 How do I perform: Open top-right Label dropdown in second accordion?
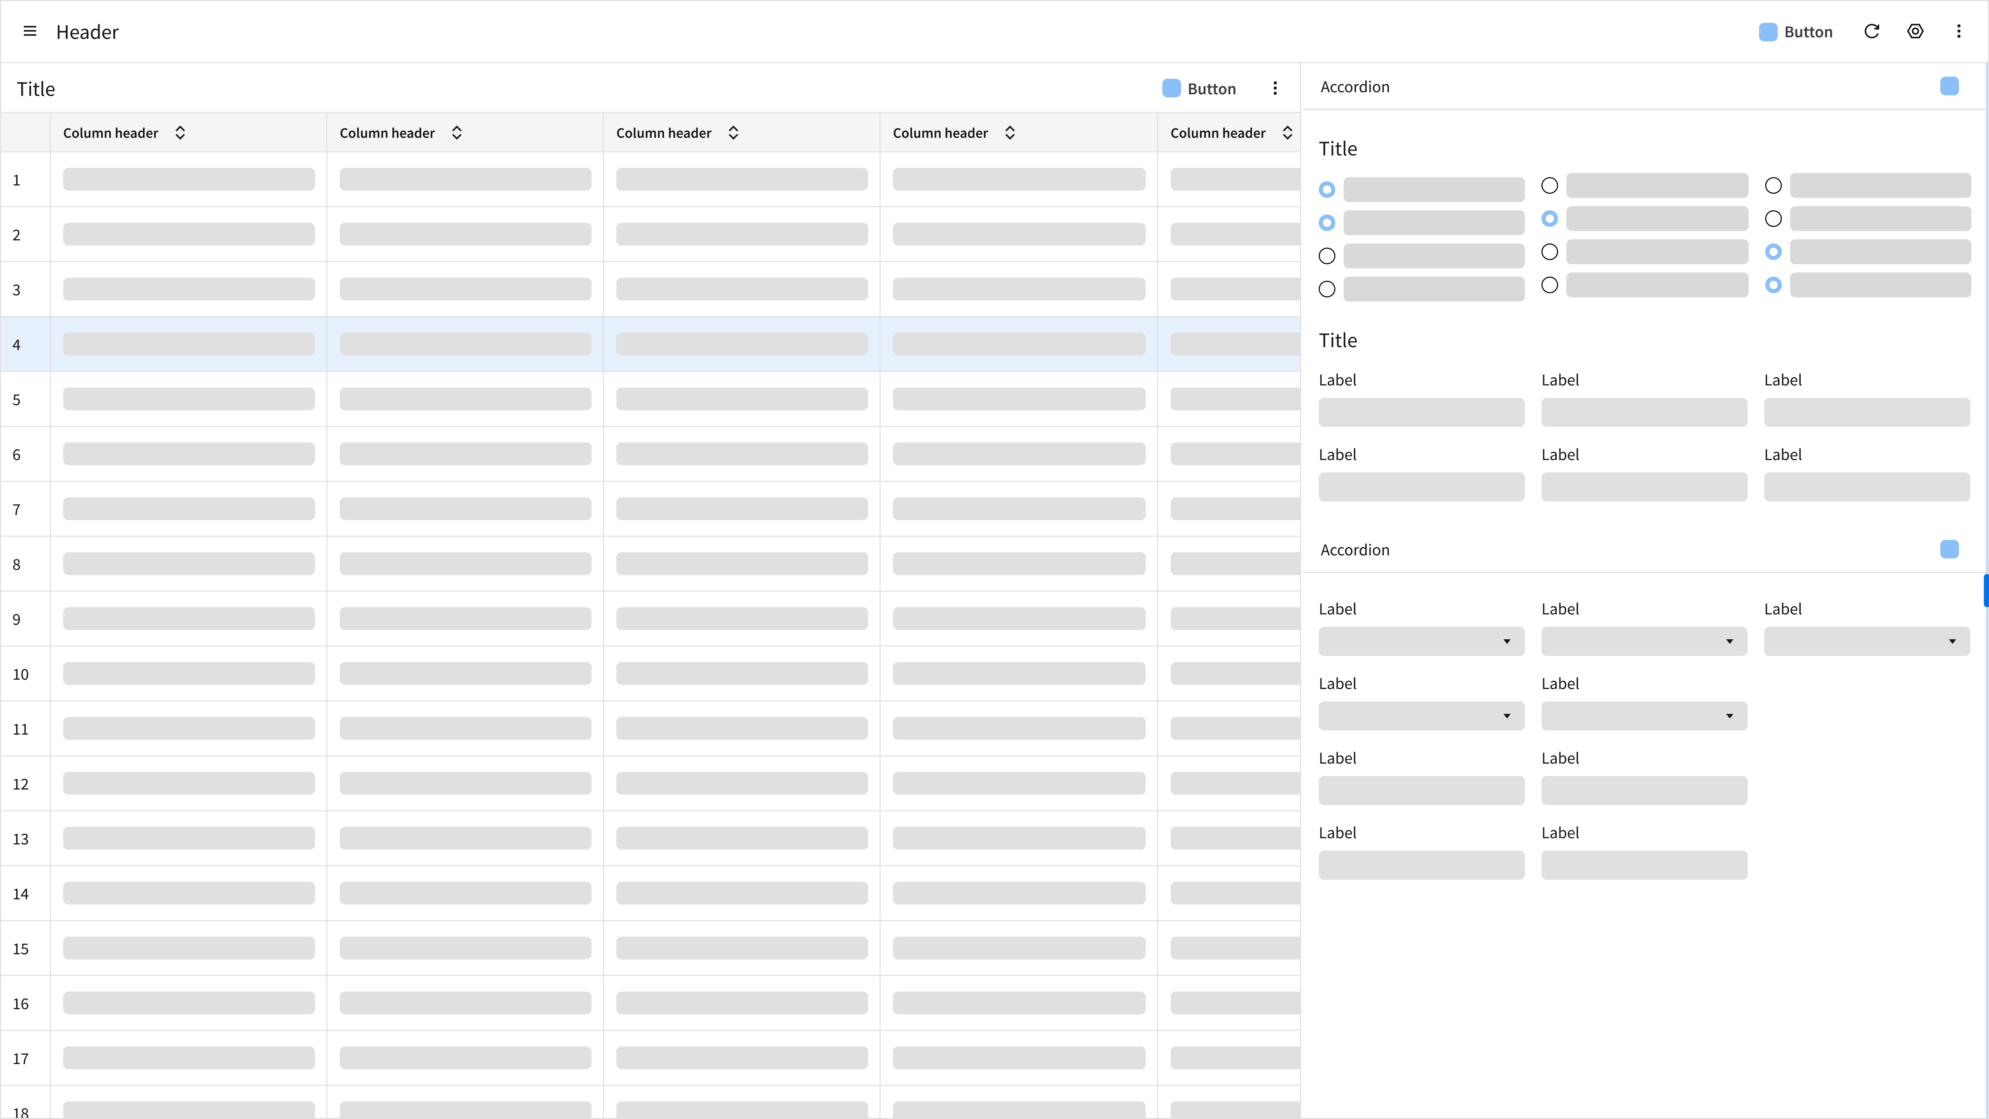(x=1866, y=642)
